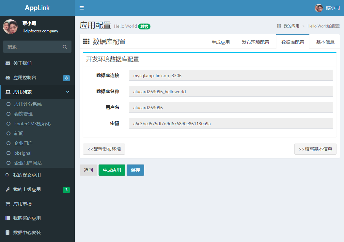
Task: Click the laptop icon beside 应用列表
Action: coord(8,92)
